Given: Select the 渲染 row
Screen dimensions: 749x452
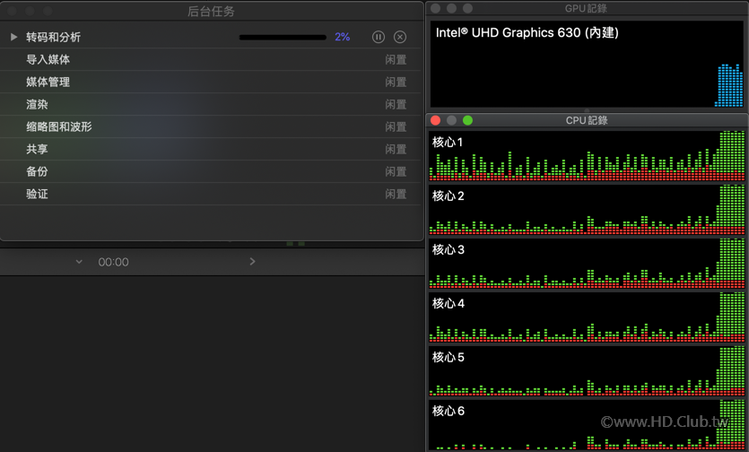Looking at the screenshot, I should pos(210,105).
